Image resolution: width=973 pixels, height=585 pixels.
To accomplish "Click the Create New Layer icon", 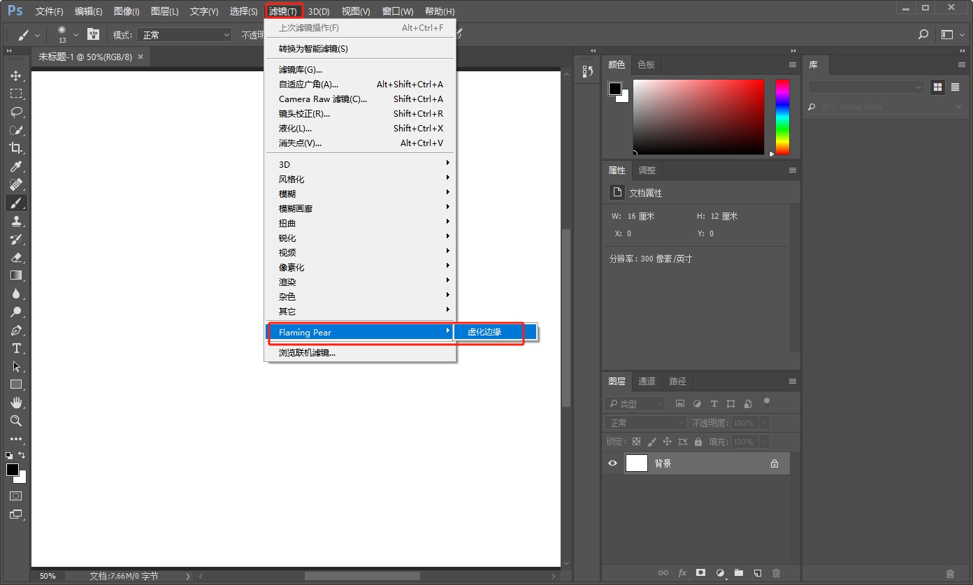I will point(757,572).
